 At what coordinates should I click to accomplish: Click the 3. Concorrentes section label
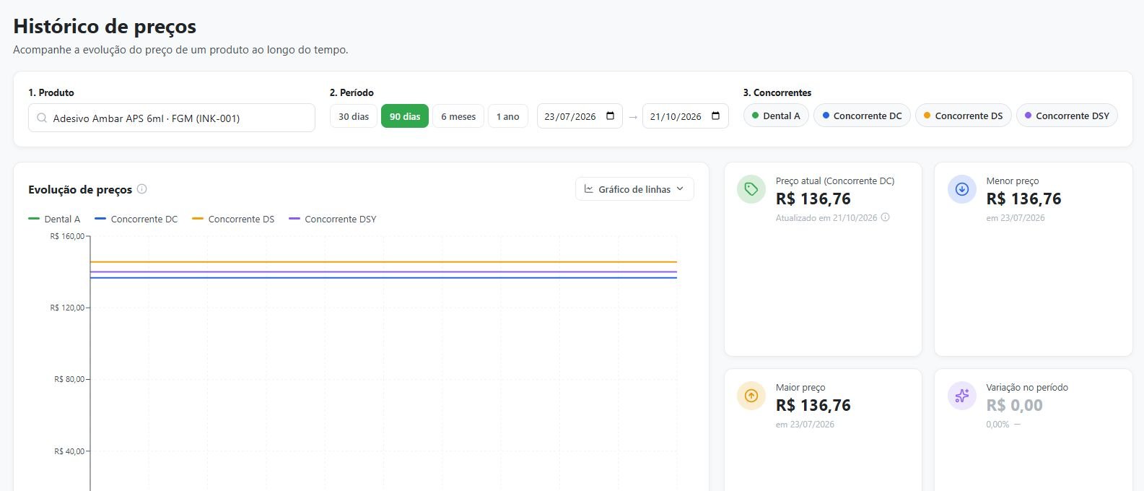point(777,92)
